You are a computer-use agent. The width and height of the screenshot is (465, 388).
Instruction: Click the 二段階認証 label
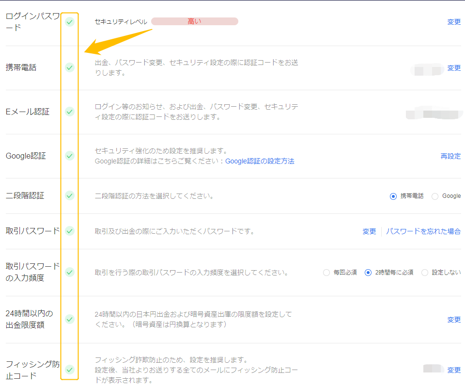[x=25, y=195]
